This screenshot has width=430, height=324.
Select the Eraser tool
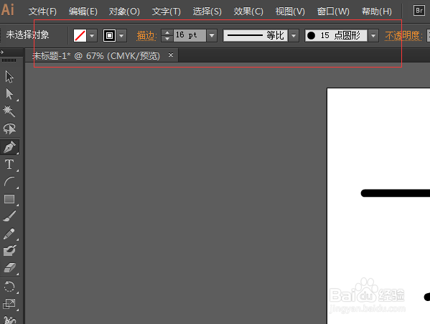point(9,268)
